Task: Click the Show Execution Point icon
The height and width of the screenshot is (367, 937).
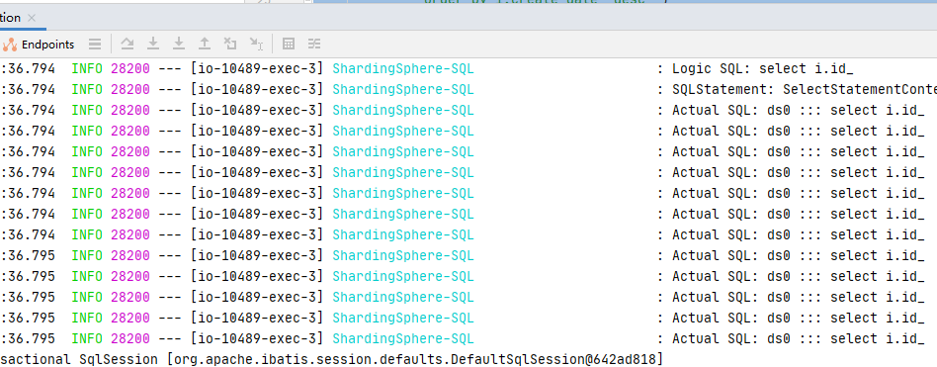Action: (128, 44)
